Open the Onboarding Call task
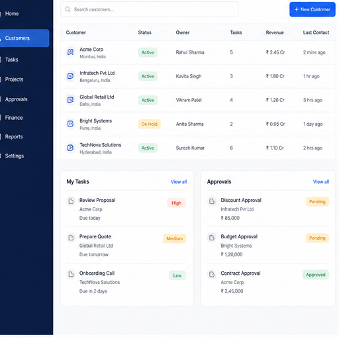 97,273
